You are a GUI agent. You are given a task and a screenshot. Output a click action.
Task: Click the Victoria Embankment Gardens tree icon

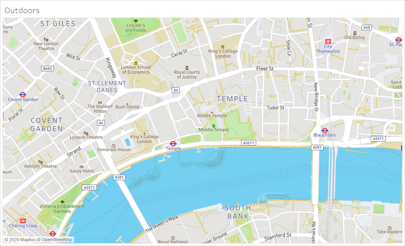(62, 202)
